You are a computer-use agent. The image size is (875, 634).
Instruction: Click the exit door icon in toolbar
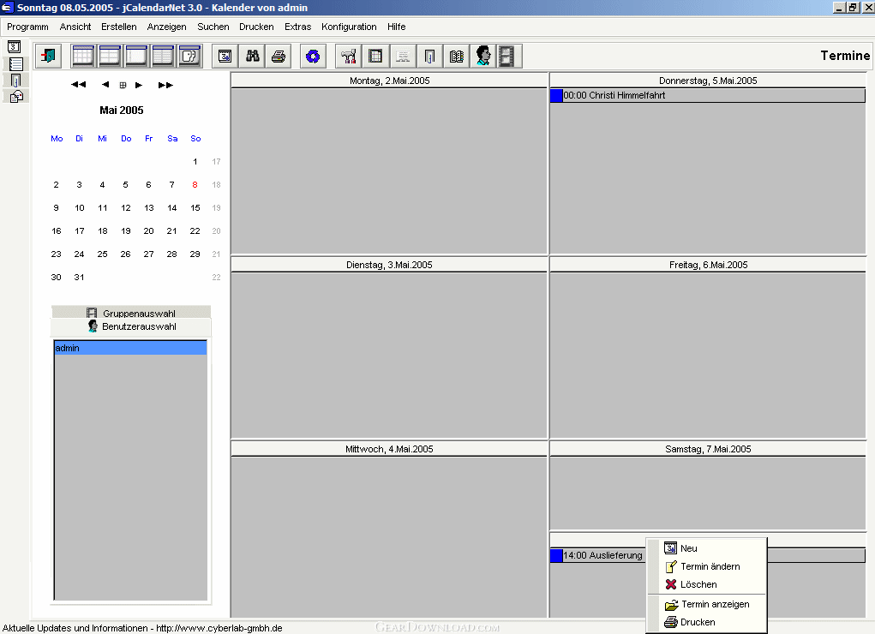[x=49, y=56]
